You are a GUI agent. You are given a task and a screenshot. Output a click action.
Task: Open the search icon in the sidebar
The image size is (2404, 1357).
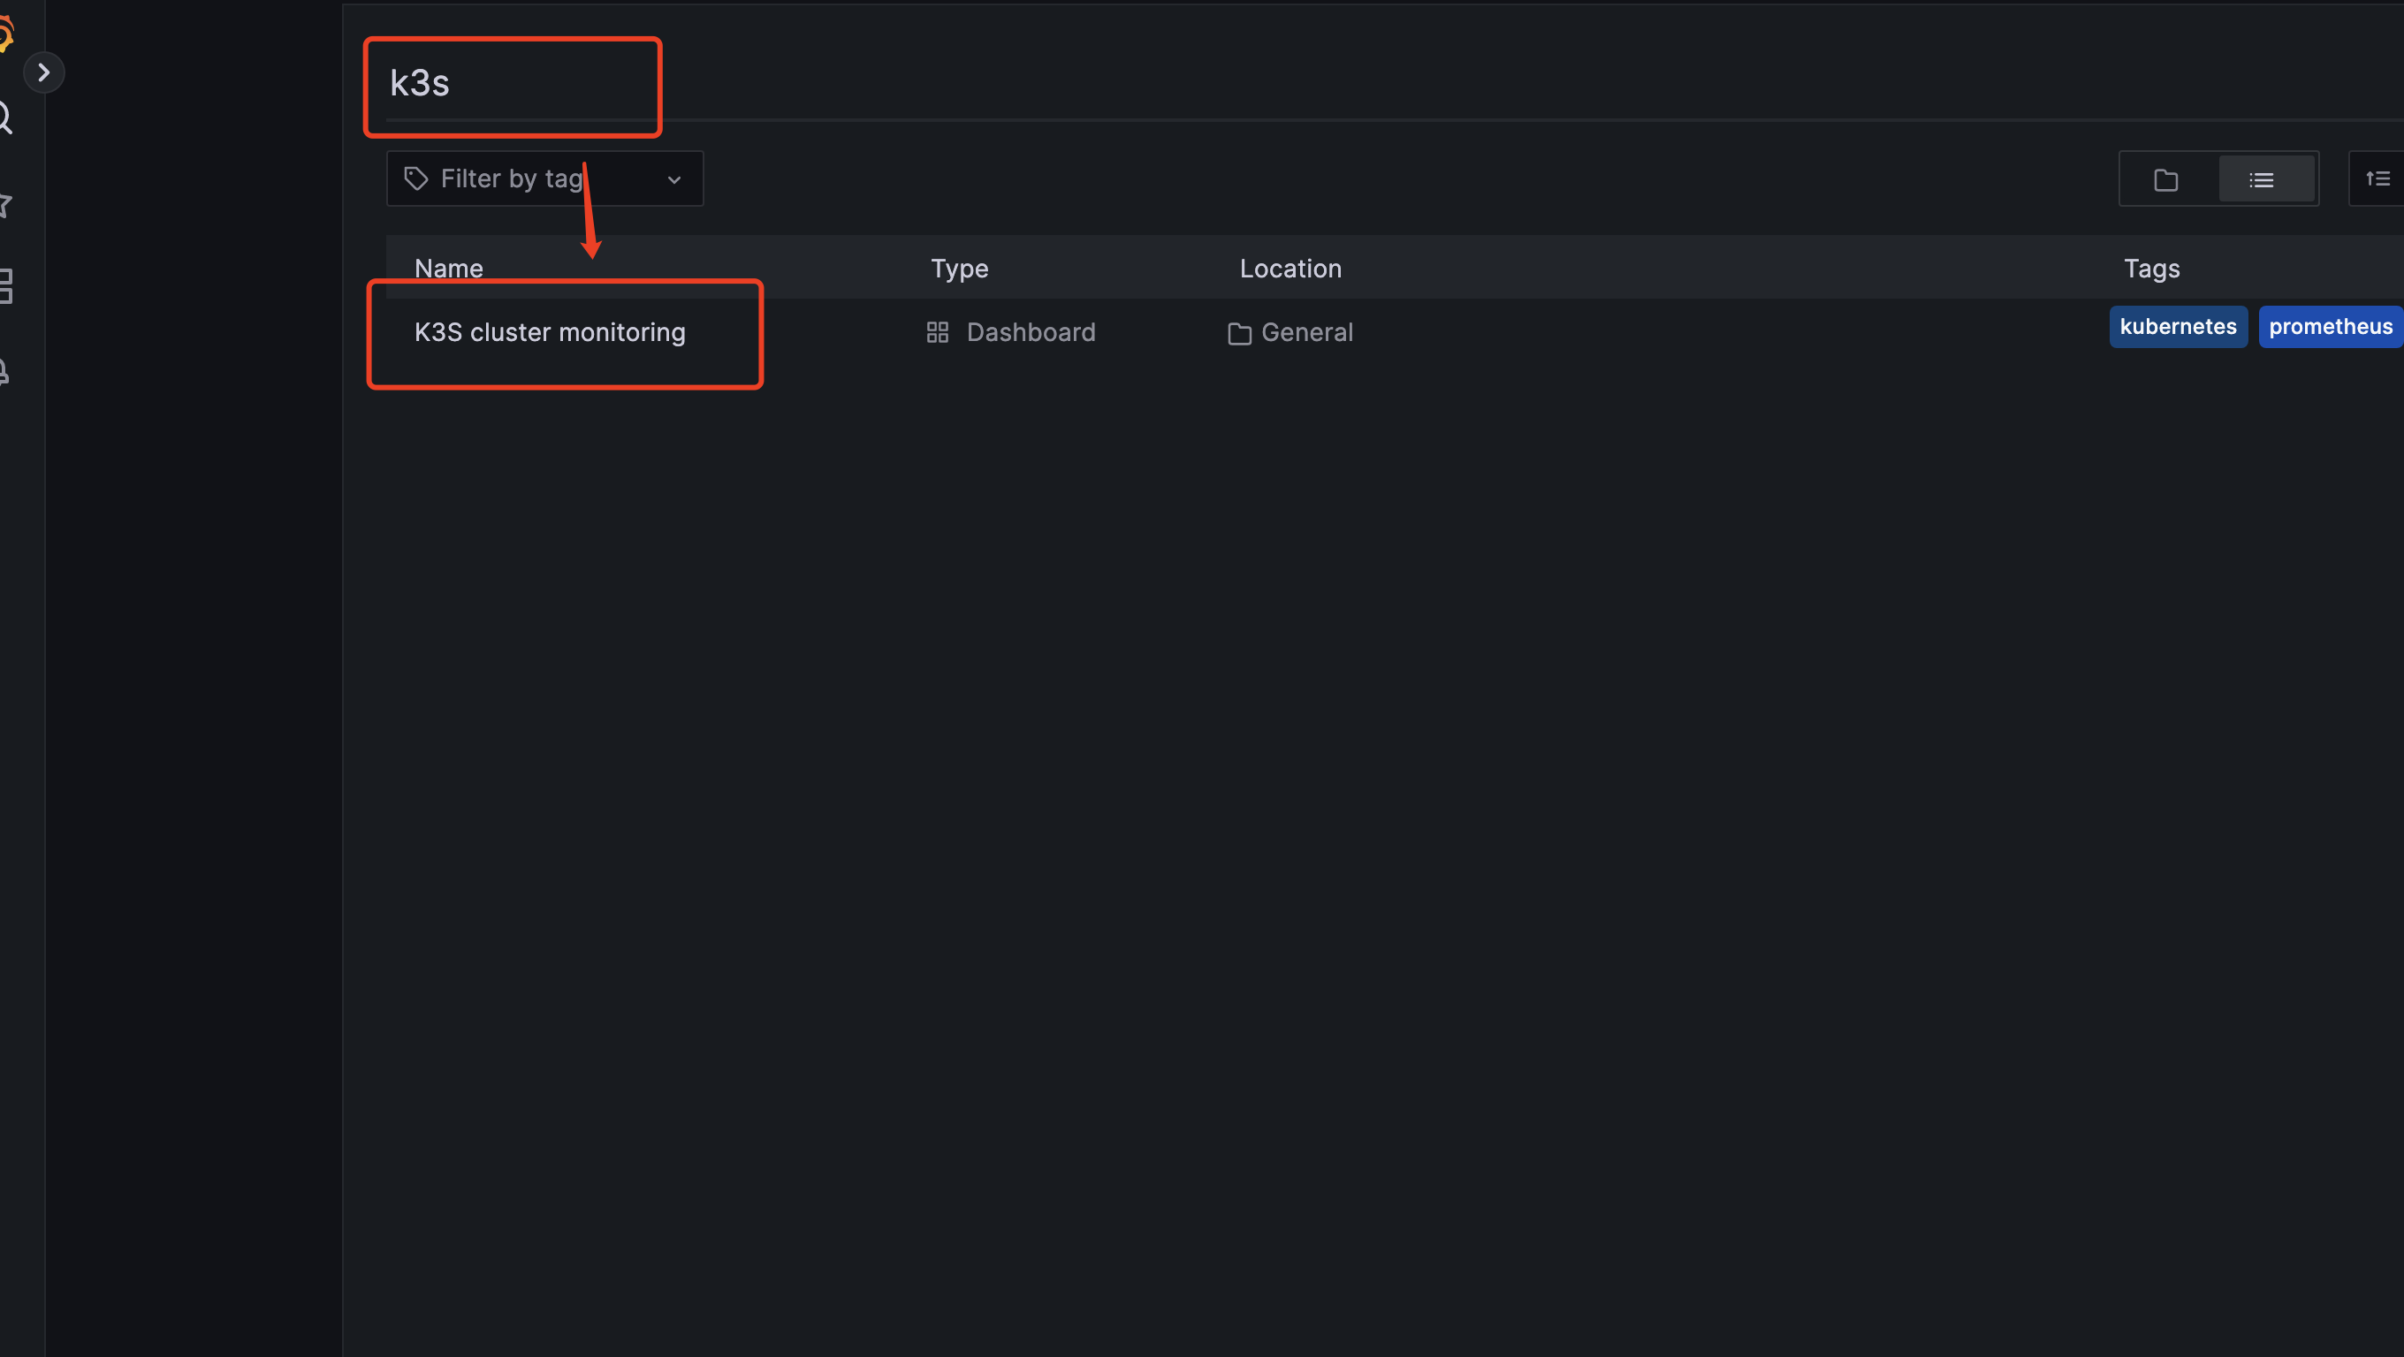pyautogui.click(x=4, y=118)
